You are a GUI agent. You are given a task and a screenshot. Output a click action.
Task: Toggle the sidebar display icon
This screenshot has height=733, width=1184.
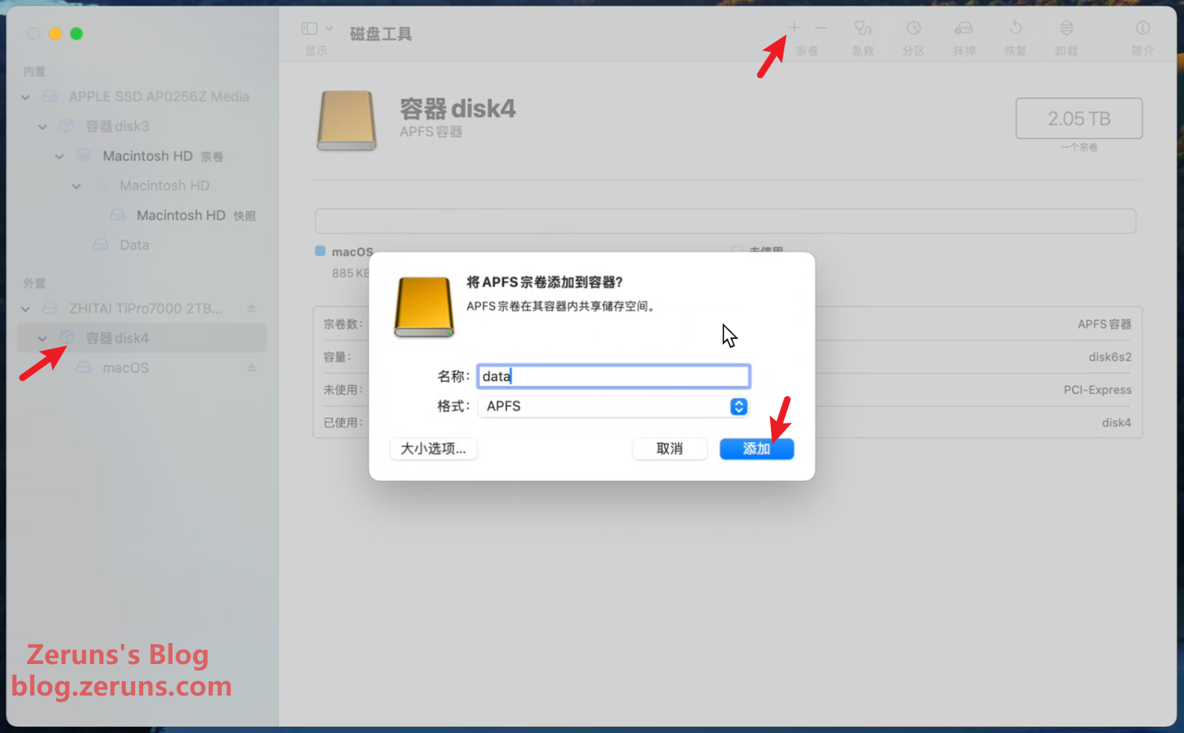(309, 28)
